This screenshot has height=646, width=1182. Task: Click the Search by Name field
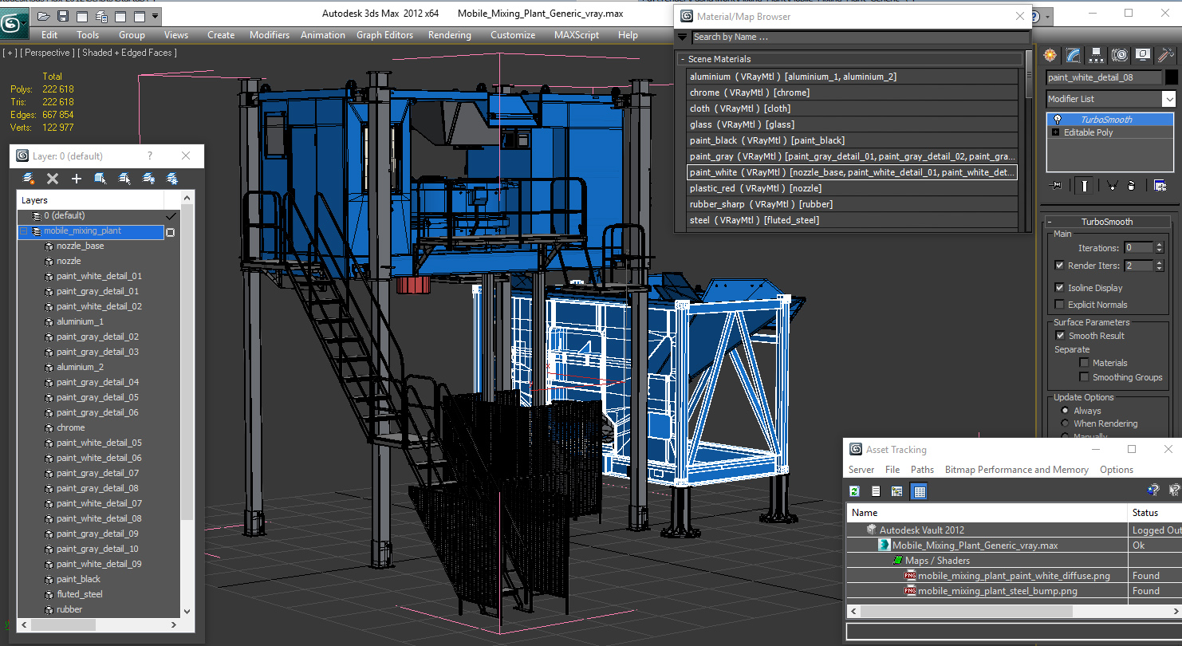(x=860, y=37)
